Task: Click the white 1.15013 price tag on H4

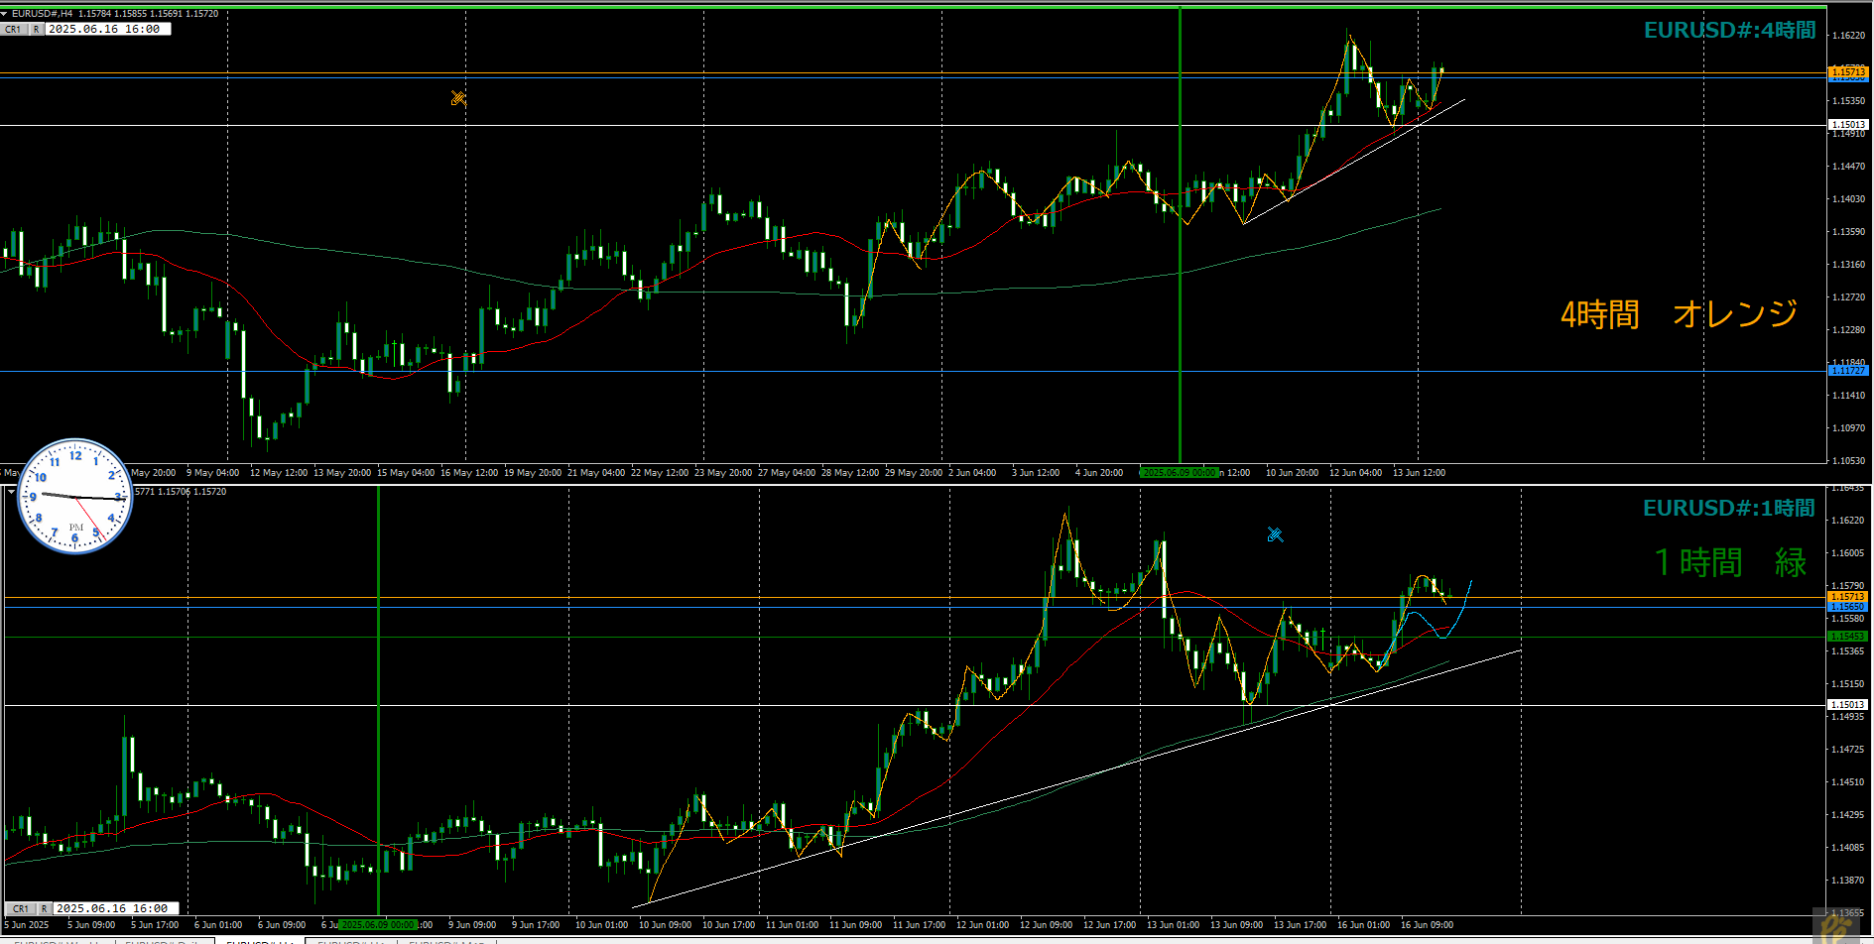Action: coord(1848,125)
